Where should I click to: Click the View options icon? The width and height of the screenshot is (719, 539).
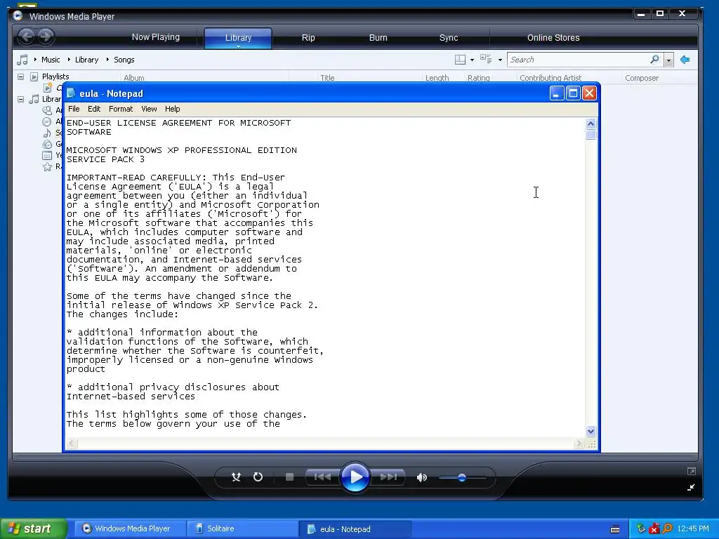pos(486,59)
